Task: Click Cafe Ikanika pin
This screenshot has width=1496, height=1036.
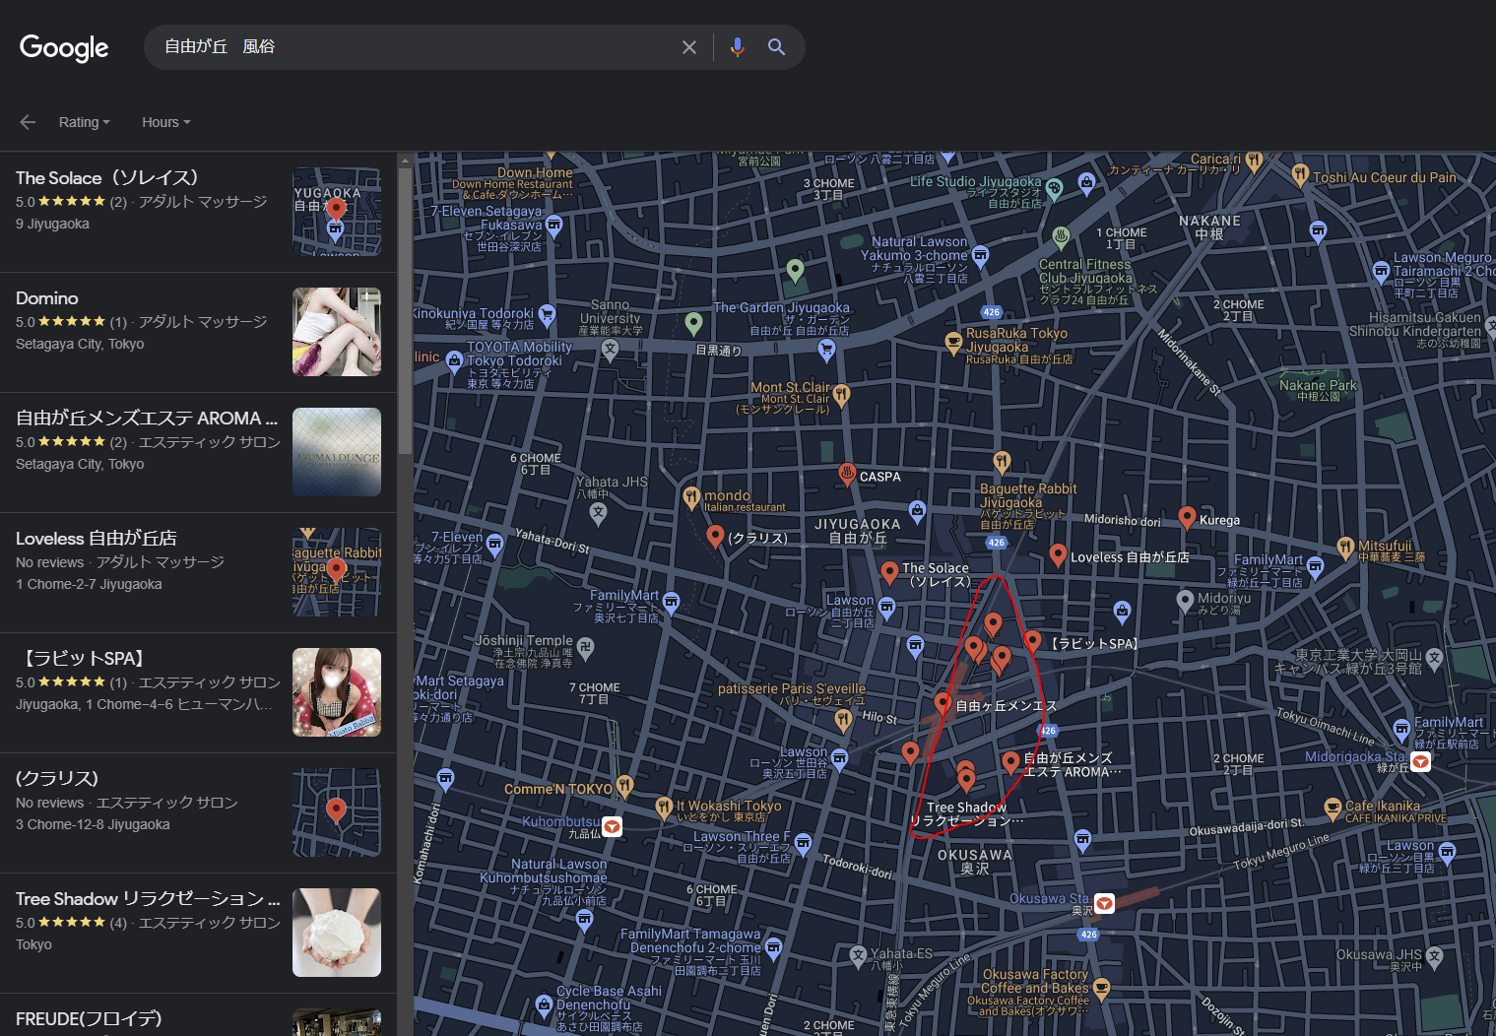Action: pyautogui.click(x=1333, y=809)
